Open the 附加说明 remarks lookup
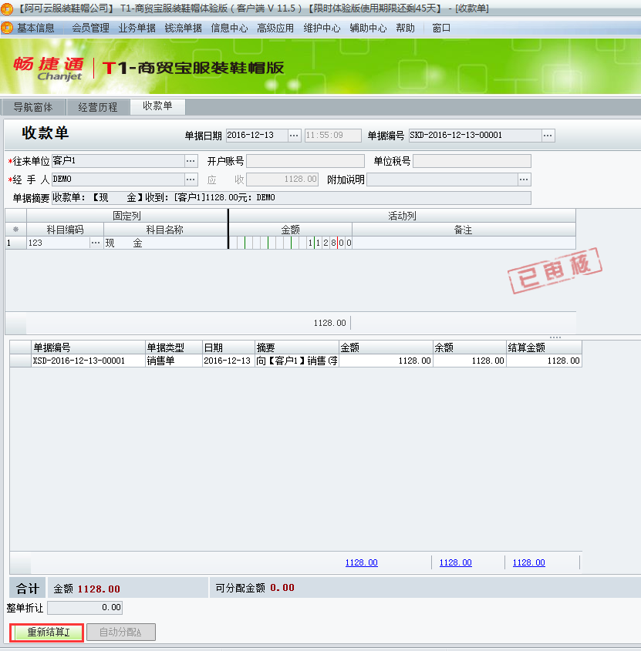Viewport: 641px width, 651px height. click(523, 179)
